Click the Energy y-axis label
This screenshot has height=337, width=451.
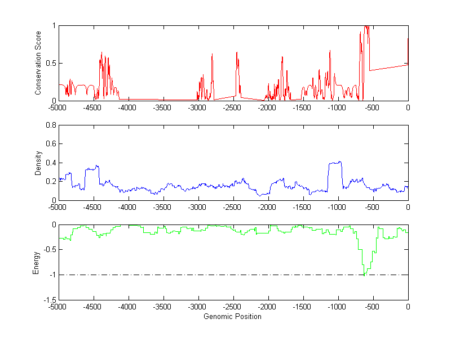coord(36,263)
